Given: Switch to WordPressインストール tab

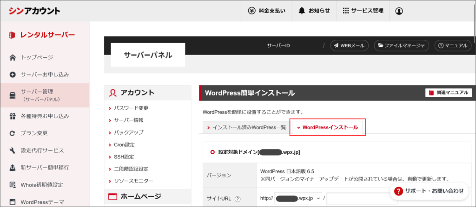Looking at the screenshot, I should tap(327, 127).
